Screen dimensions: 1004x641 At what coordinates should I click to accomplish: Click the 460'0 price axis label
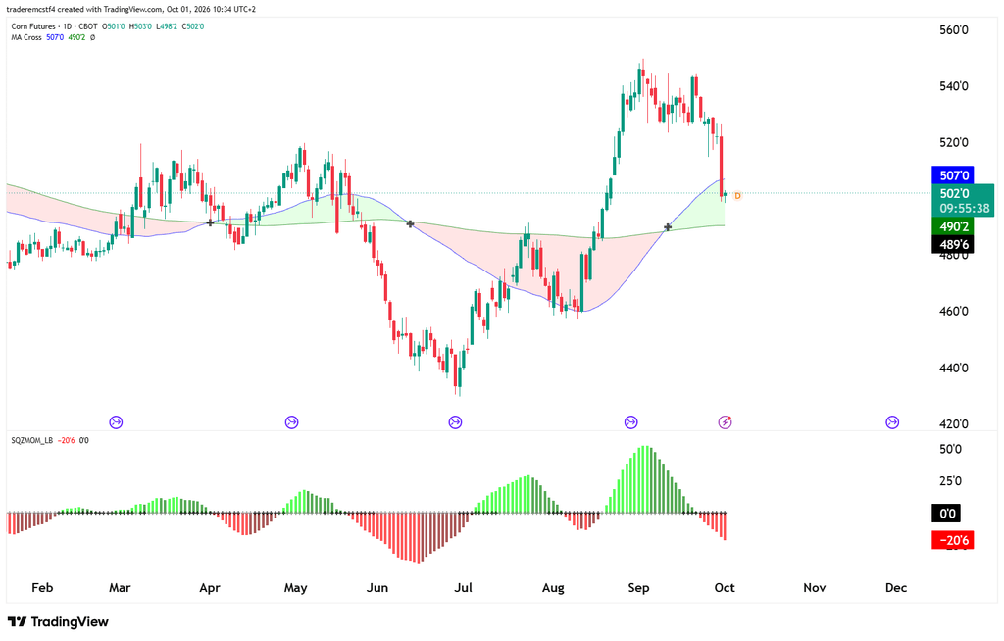953,312
